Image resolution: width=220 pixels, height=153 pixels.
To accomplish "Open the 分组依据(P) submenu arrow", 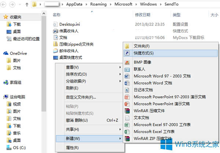I will pyautogui.click(x=120, y=81).
